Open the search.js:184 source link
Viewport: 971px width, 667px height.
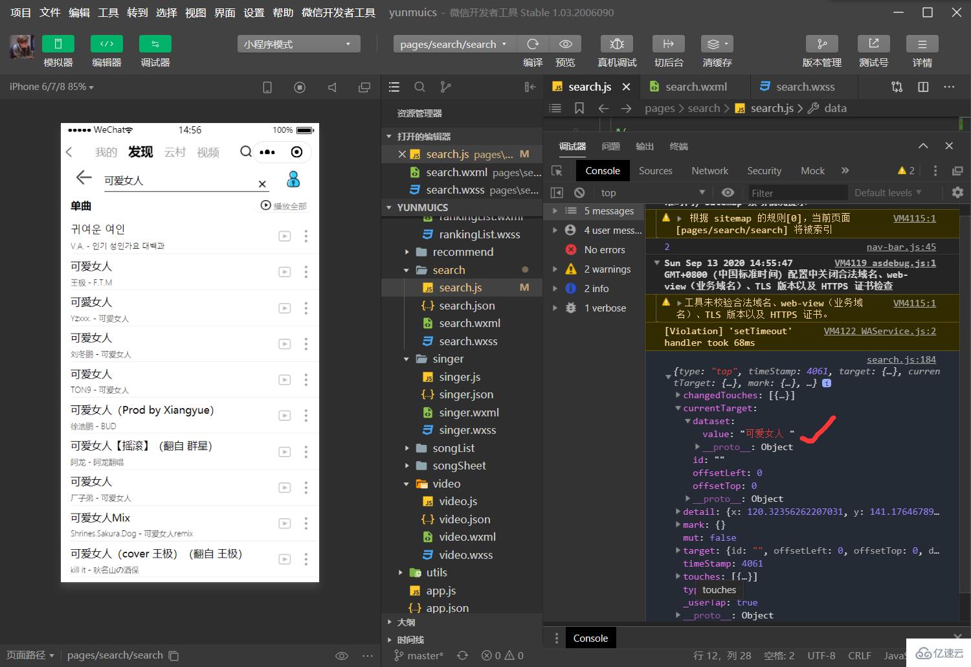[901, 359]
